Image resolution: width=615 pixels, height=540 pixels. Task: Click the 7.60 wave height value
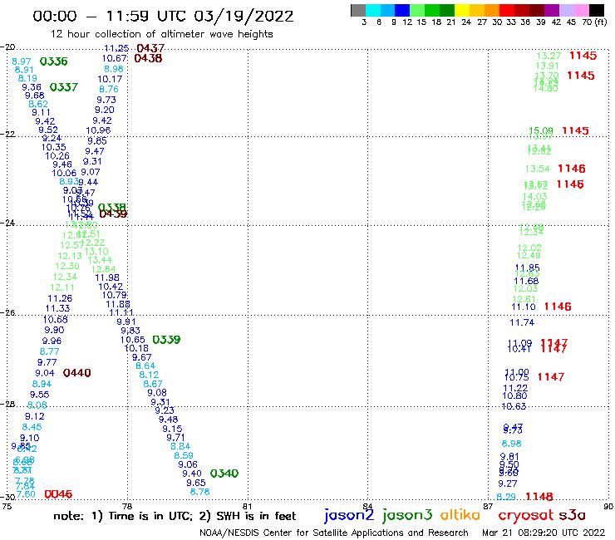pos(26,494)
